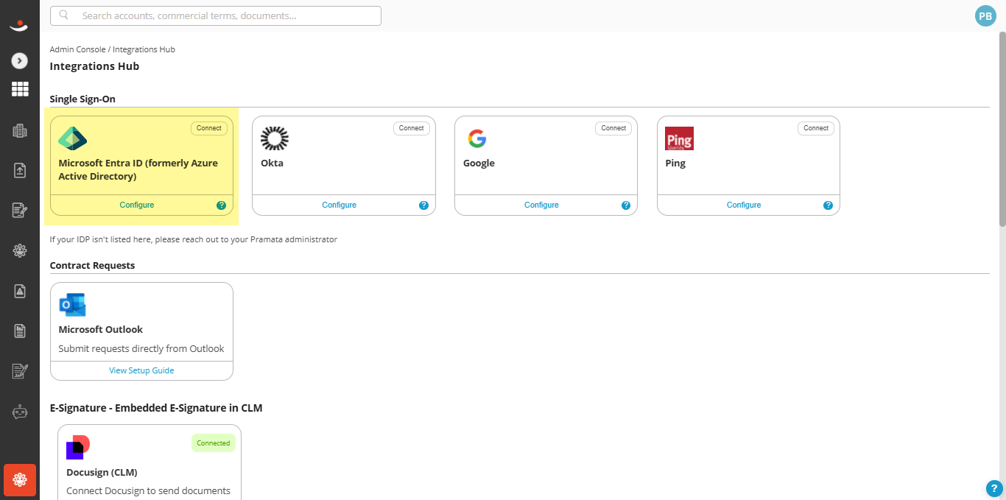Open View Setup Guide for Microsoft Outlook

[x=141, y=370]
